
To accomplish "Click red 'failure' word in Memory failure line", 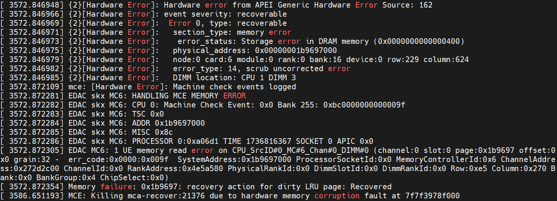I will [x=116, y=187].
